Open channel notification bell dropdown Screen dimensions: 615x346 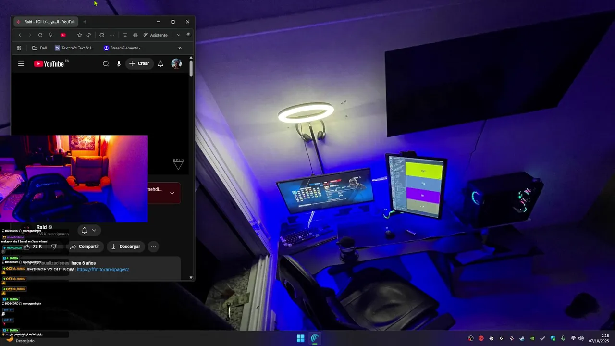(x=89, y=230)
